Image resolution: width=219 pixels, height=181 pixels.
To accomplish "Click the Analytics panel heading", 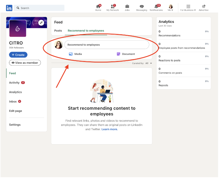I will (x=166, y=22).
